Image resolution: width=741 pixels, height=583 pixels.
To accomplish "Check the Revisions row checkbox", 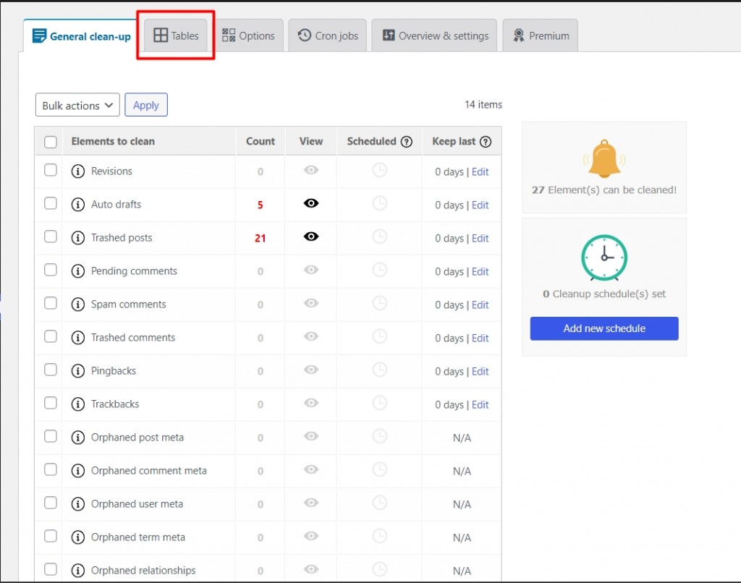I will pyautogui.click(x=51, y=170).
